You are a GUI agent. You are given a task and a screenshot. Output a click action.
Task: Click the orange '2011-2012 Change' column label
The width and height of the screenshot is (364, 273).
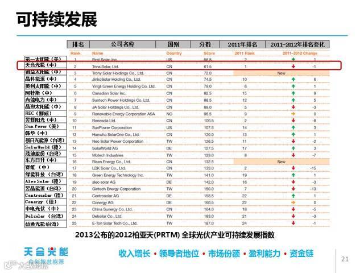(x=300, y=53)
